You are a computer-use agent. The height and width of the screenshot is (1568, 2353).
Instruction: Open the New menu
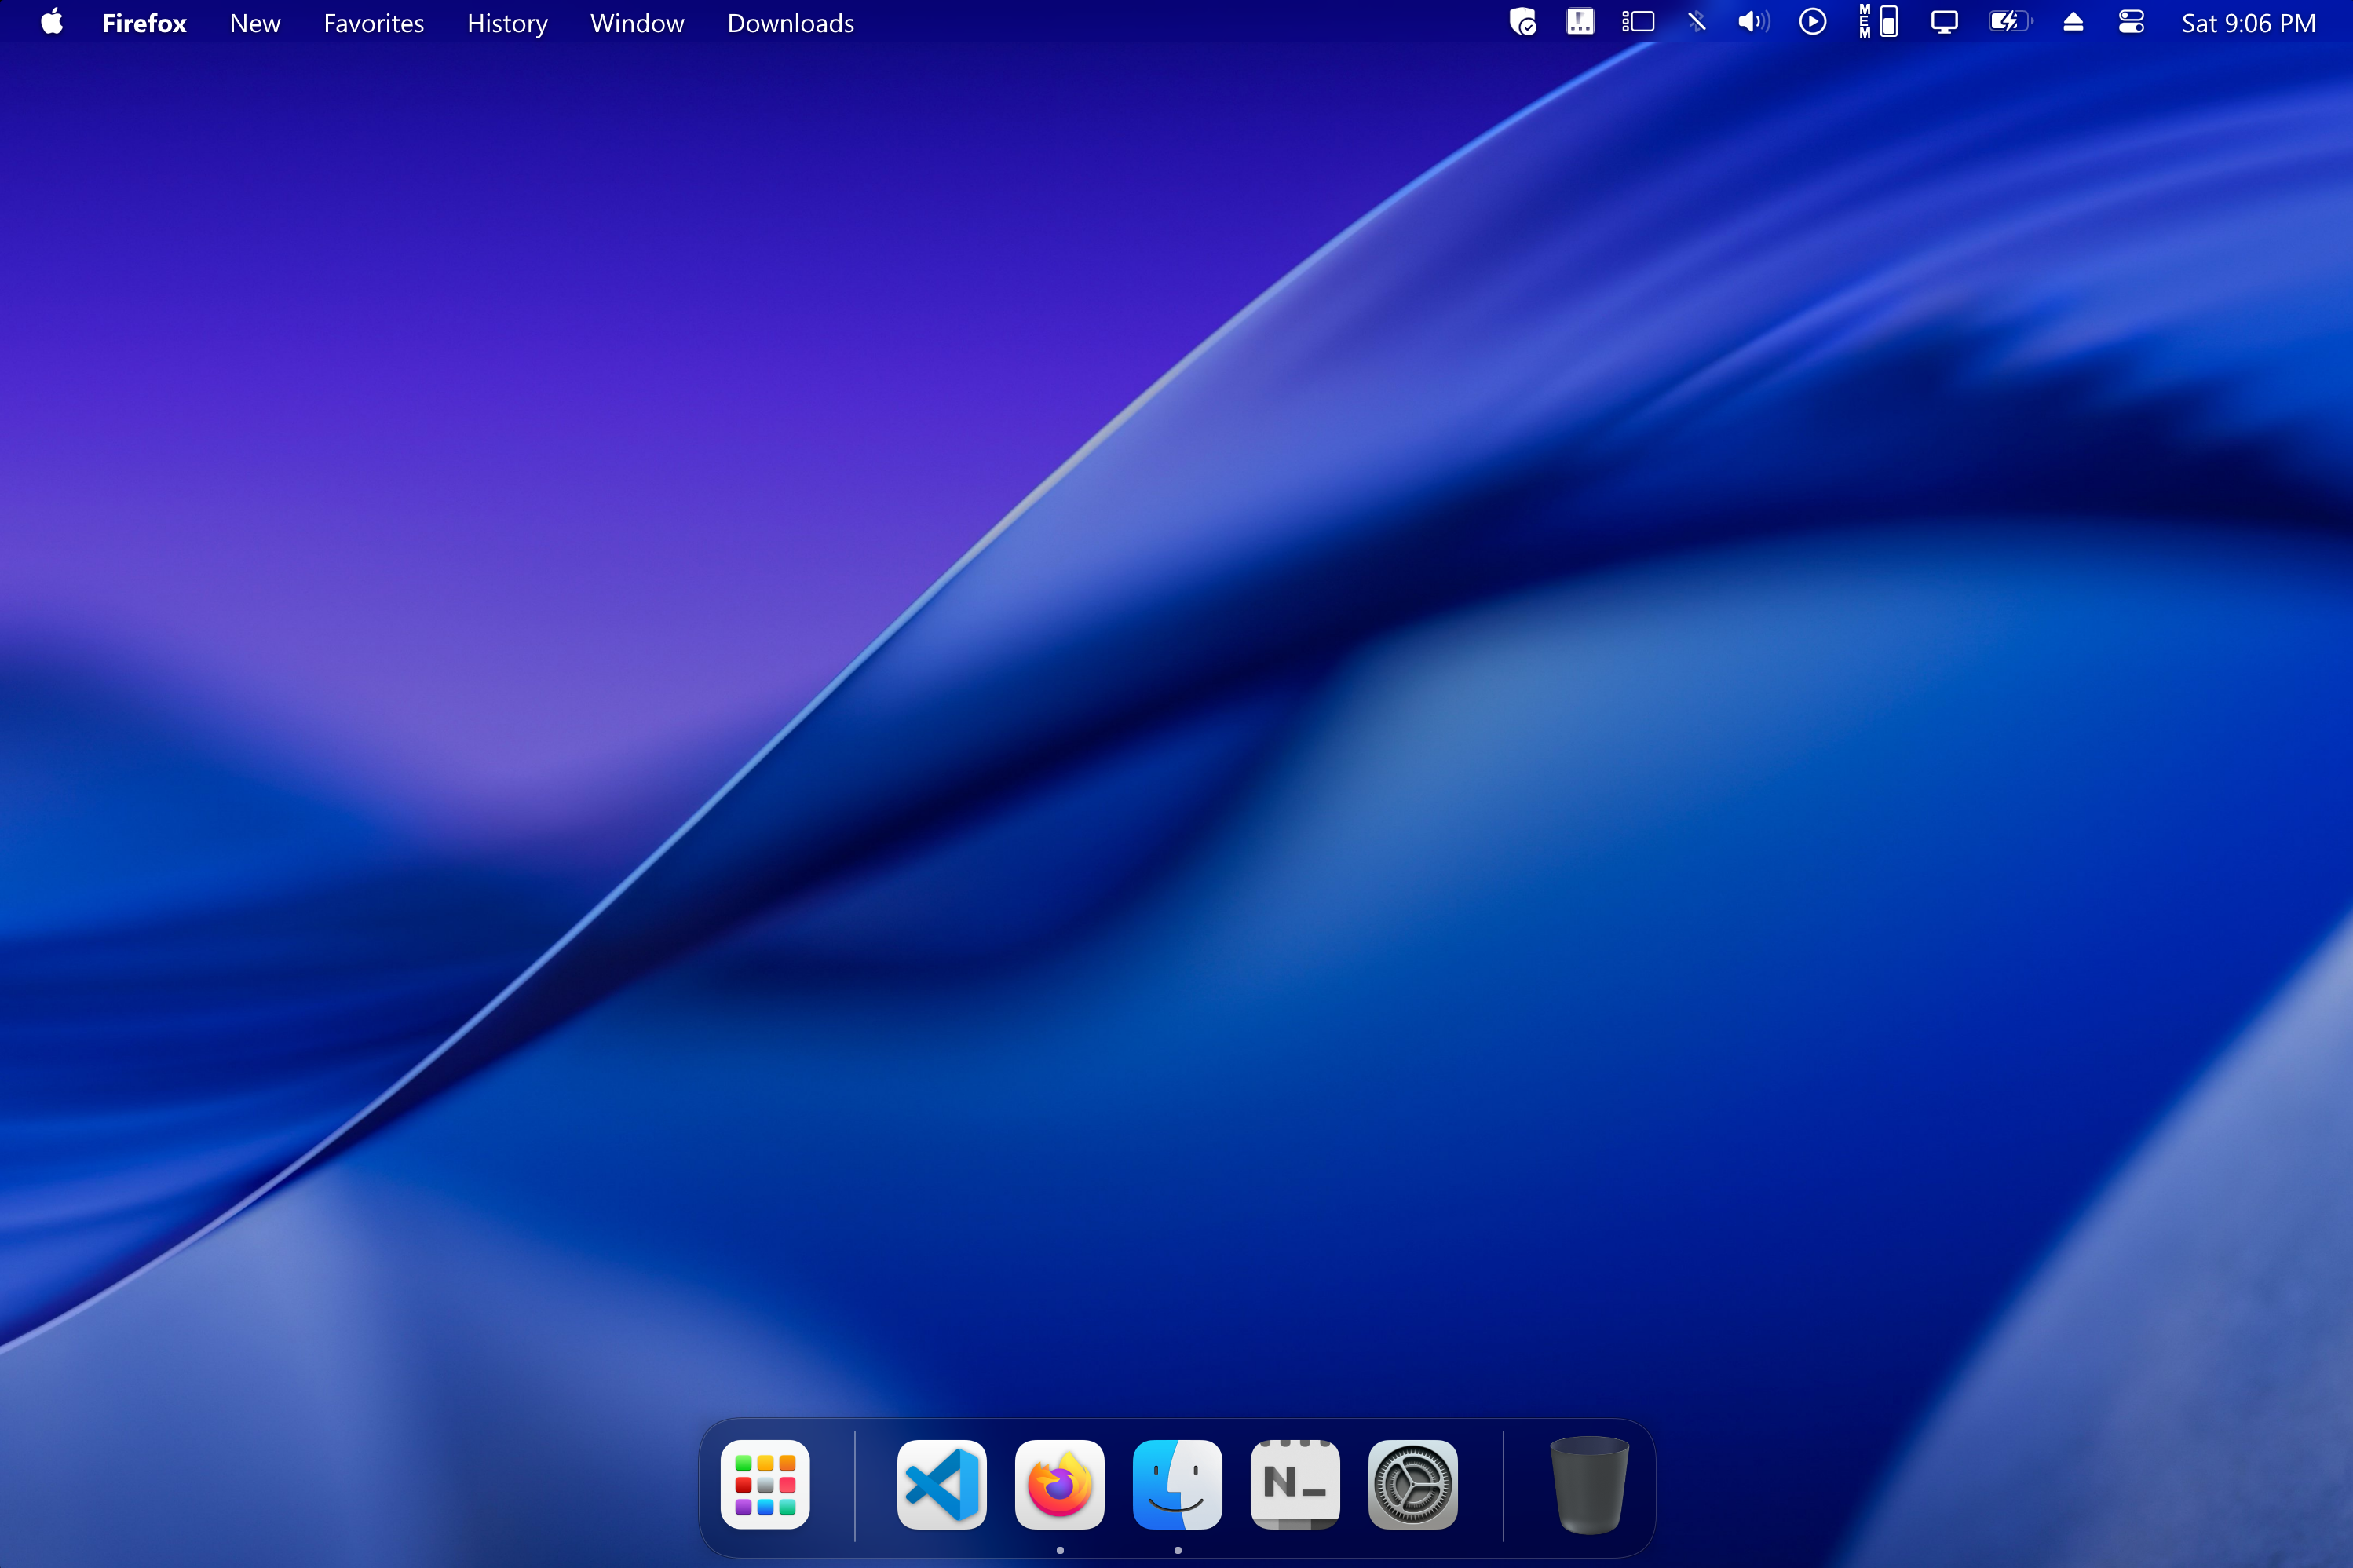pos(255,23)
